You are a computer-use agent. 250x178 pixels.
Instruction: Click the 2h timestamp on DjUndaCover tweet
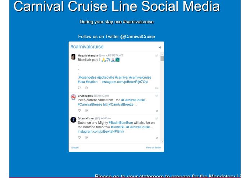click(157, 138)
